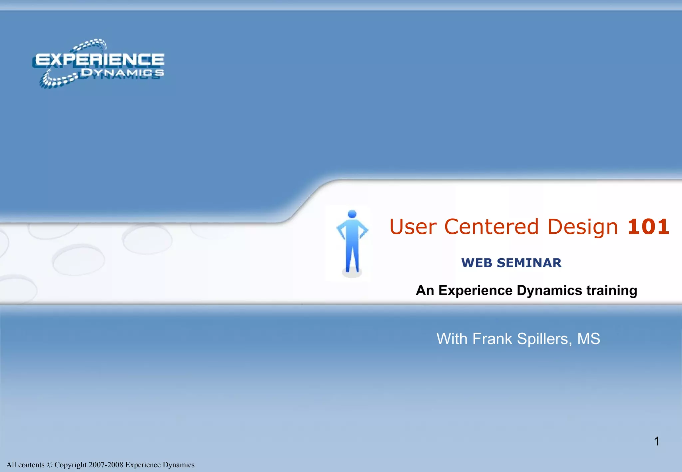Click the 2007-2008 year range in the footer
Viewport: 682px width, 472px height.
106,465
